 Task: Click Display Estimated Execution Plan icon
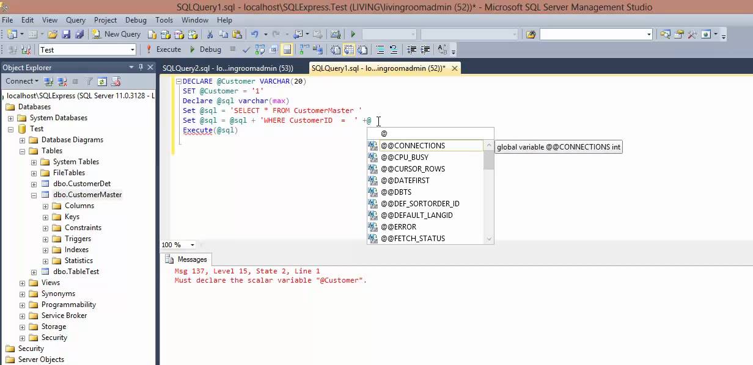coord(260,49)
